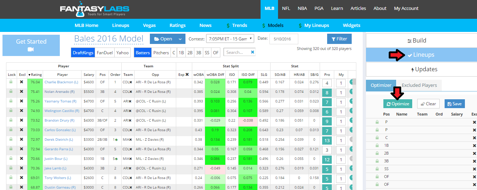477x190 pixels.
Task: Open the Carlos Gonzalez (L) player link
Action: [x=60, y=130]
